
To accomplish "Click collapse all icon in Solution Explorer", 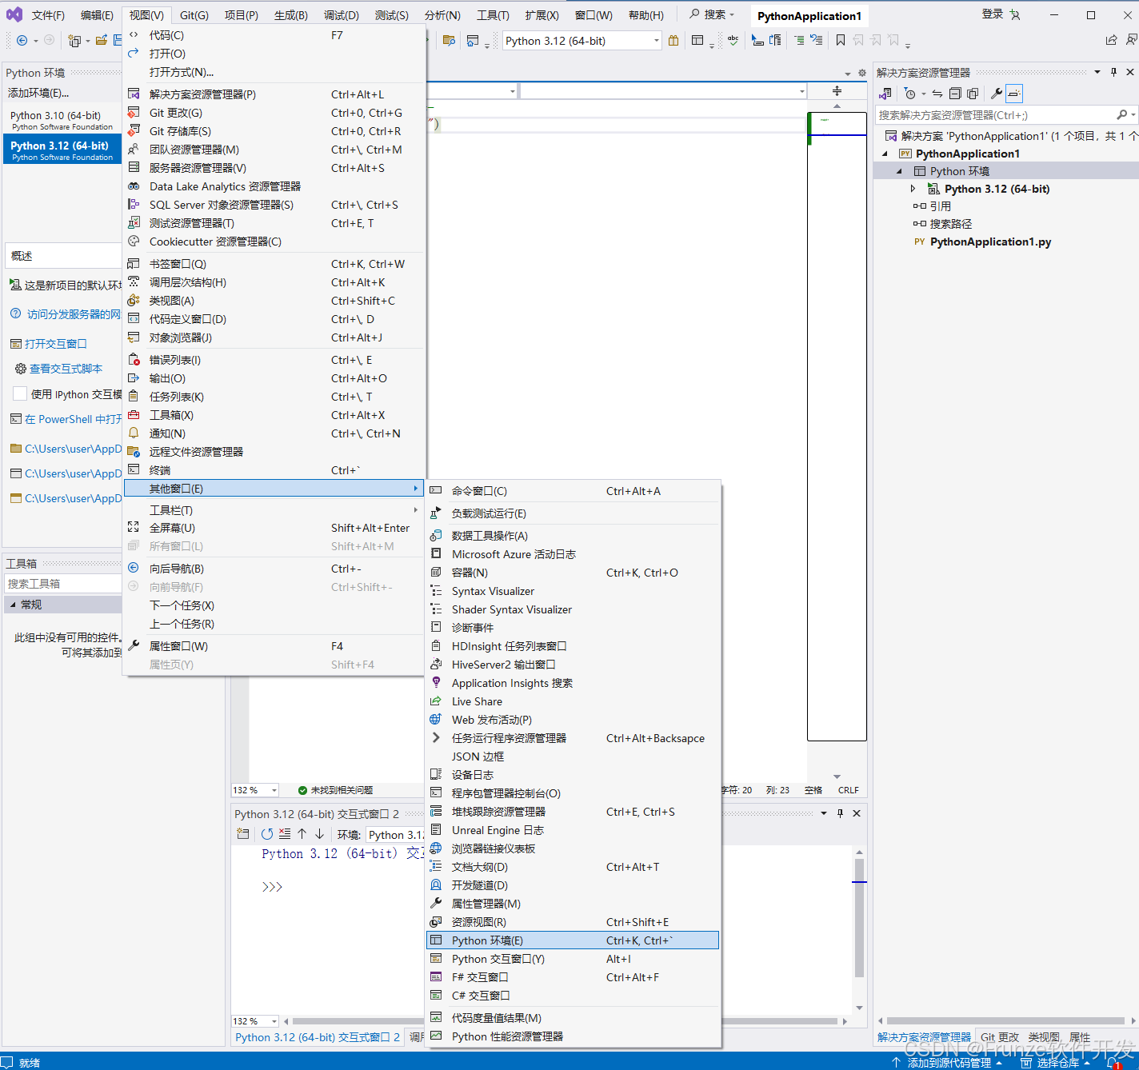I will coord(955,94).
